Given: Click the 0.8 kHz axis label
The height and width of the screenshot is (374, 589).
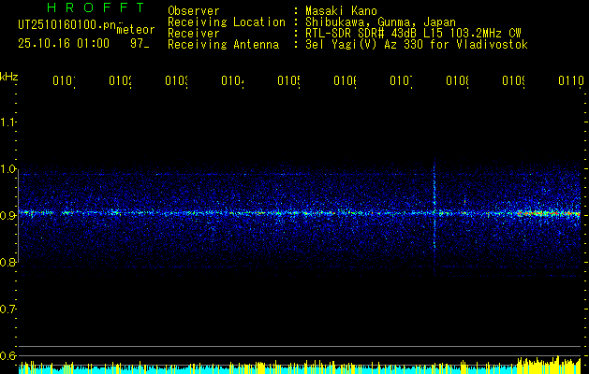Looking at the screenshot, I should pos(7,262).
